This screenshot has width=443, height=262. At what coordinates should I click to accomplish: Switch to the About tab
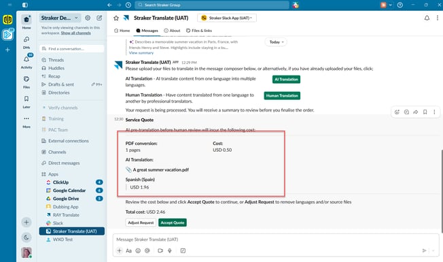click(172, 31)
